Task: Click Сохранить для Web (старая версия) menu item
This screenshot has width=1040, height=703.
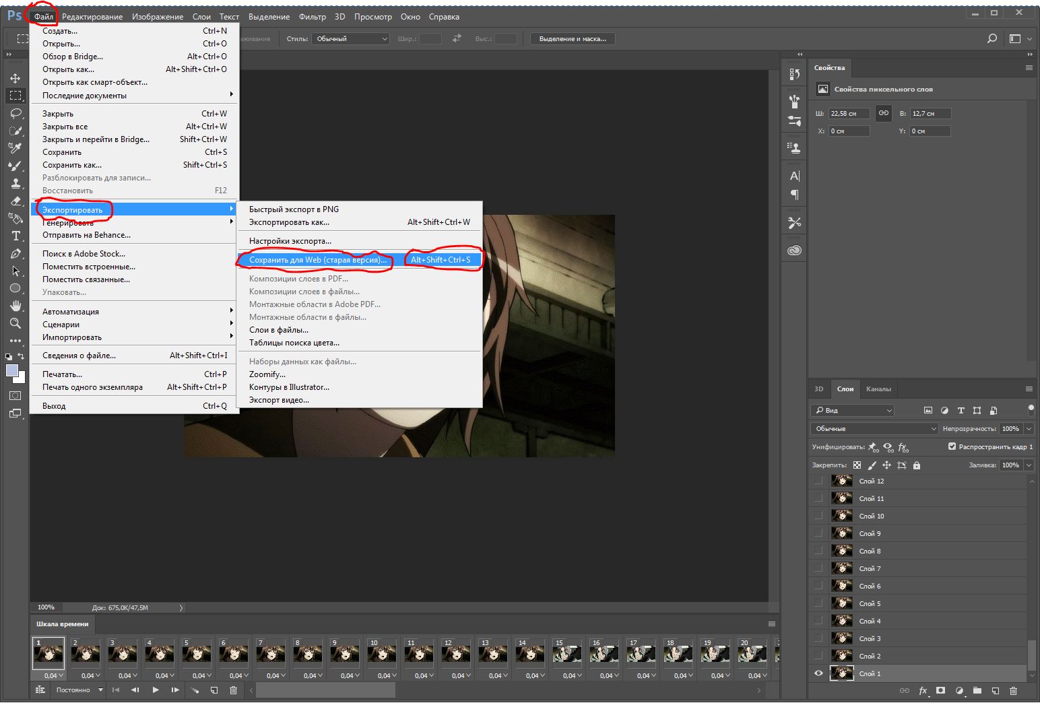Action: click(x=360, y=259)
